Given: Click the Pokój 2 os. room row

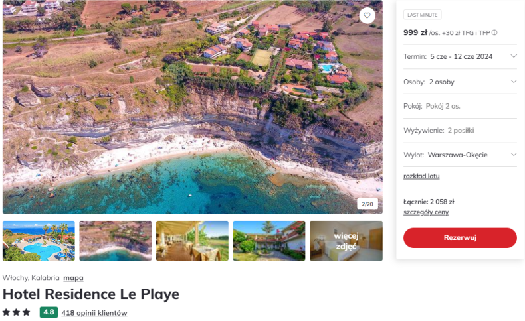Looking at the screenshot, I should click(x=460, y=106).
